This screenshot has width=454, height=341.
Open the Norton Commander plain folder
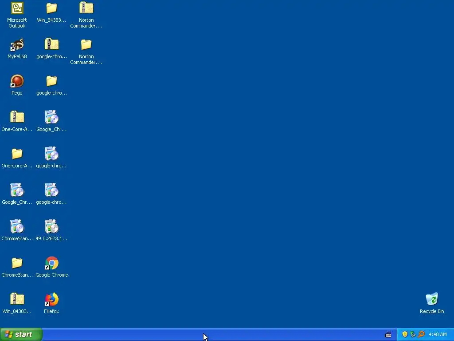click(86, 52)
